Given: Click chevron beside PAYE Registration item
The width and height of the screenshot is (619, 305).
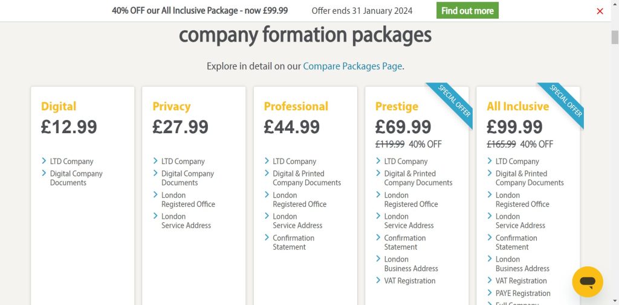Looking at the screenshot, I should pos(490,293).
